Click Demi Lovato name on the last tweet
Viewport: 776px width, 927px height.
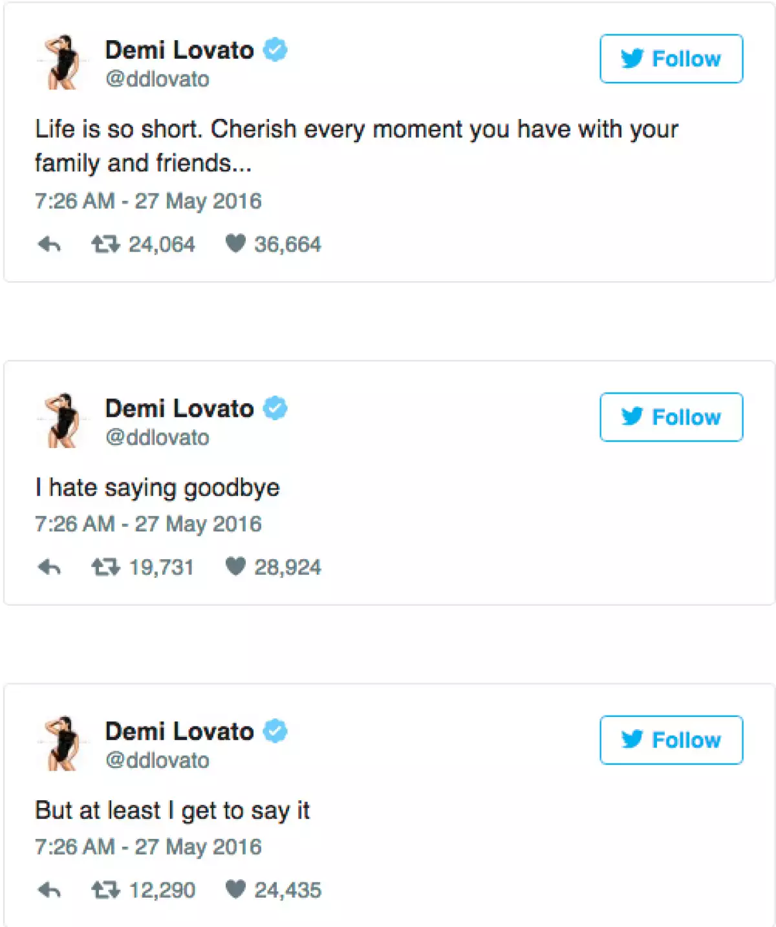pos(179,731)
